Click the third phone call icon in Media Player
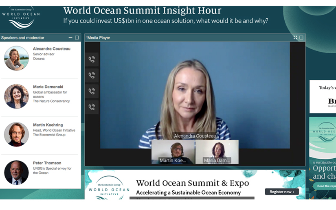336x210 pixels. 92,91
